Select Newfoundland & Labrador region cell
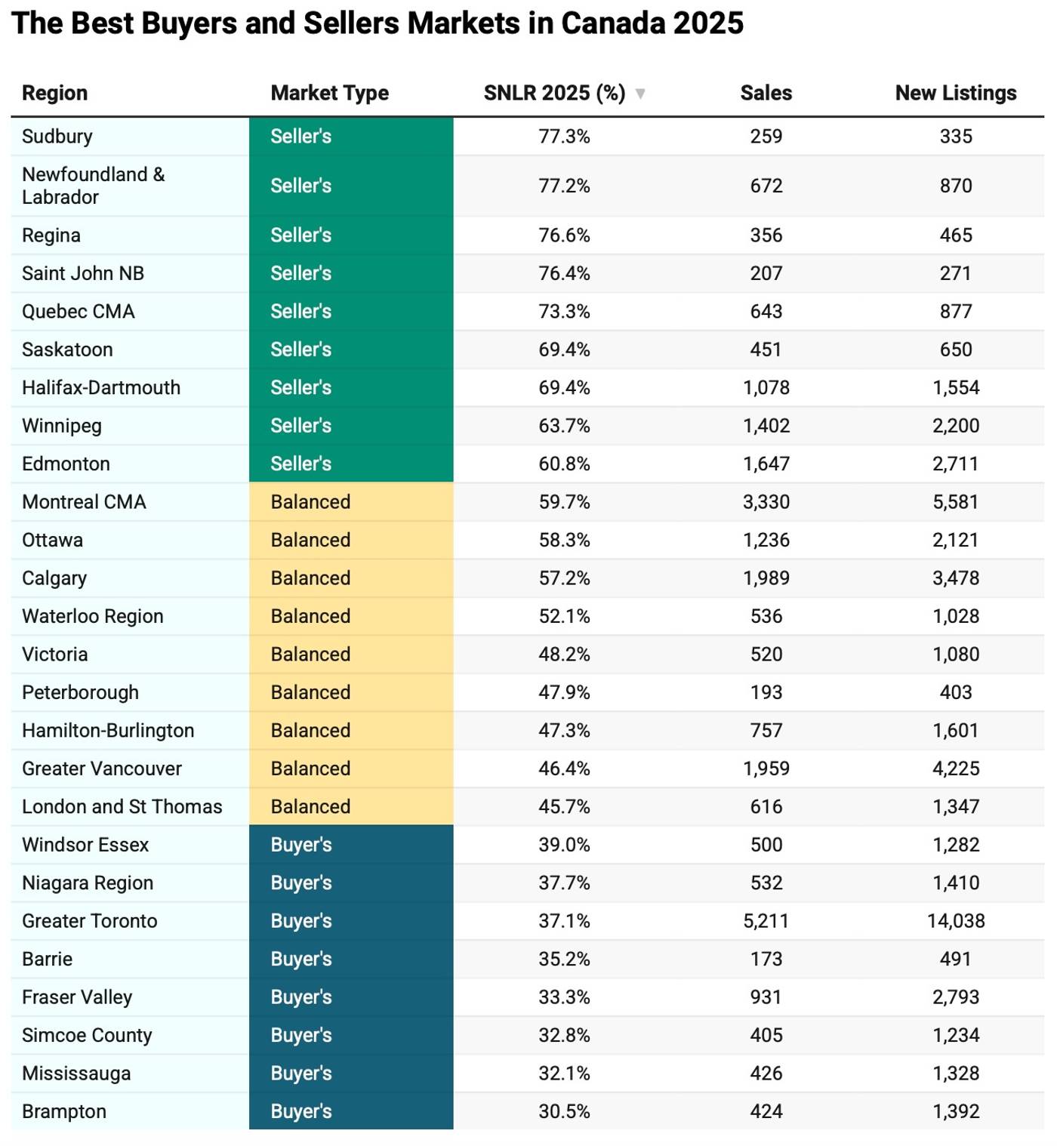1057x1146 pixels. (x=93, y=186)
